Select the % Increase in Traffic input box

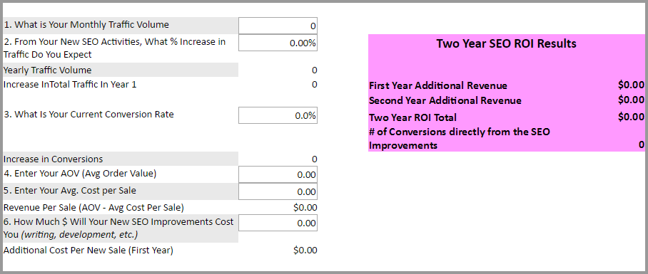[x=278, y=43]
